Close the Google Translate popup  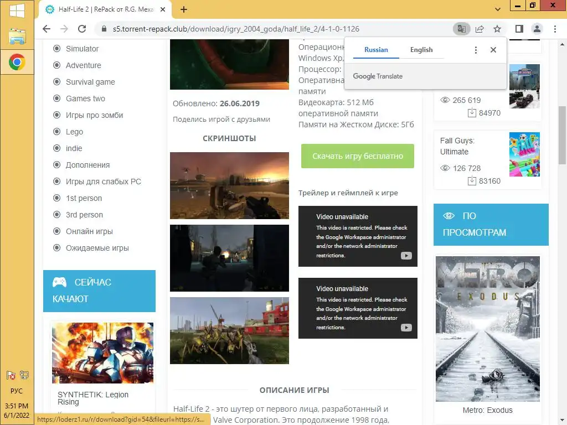pyautogui.click(x=493, y=50)
